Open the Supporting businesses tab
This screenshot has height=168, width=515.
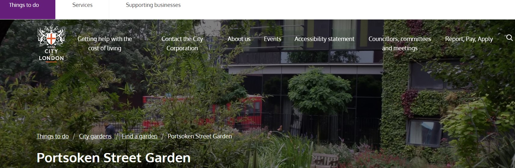[153, 5]
